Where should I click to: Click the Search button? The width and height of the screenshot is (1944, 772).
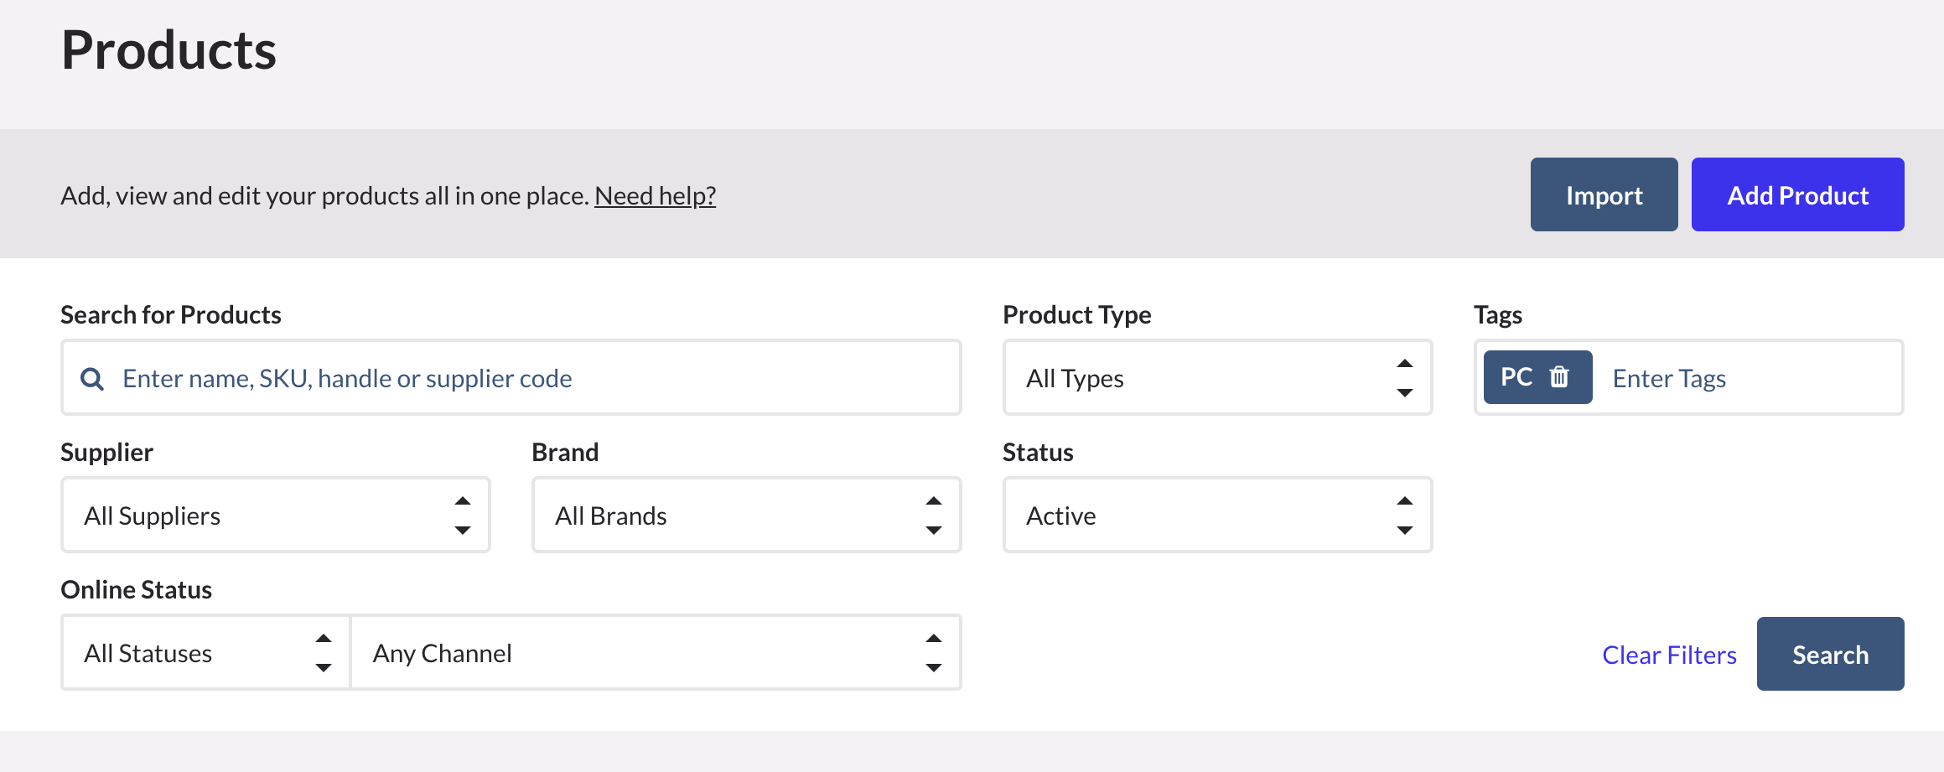[1829, 655]
